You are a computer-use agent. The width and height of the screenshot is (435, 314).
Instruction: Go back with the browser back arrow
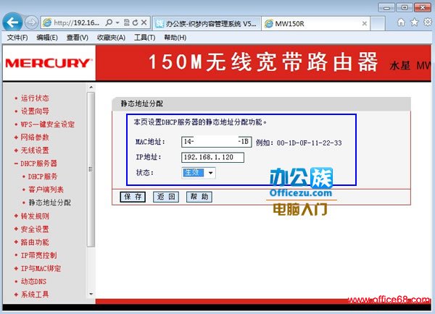12,22
